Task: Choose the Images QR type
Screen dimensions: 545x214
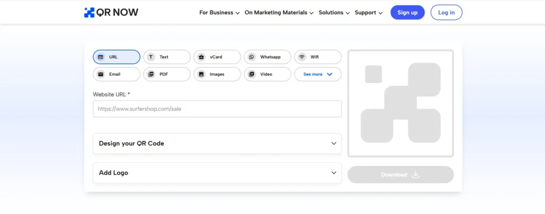Action: point(216,75)
